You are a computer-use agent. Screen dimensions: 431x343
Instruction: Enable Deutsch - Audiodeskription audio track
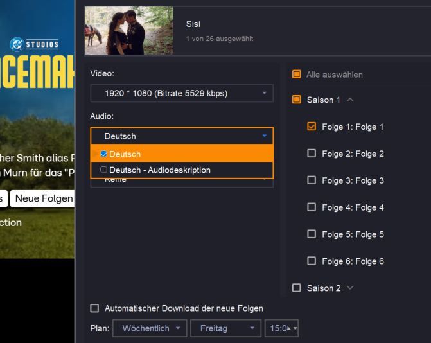pos(103,170)
